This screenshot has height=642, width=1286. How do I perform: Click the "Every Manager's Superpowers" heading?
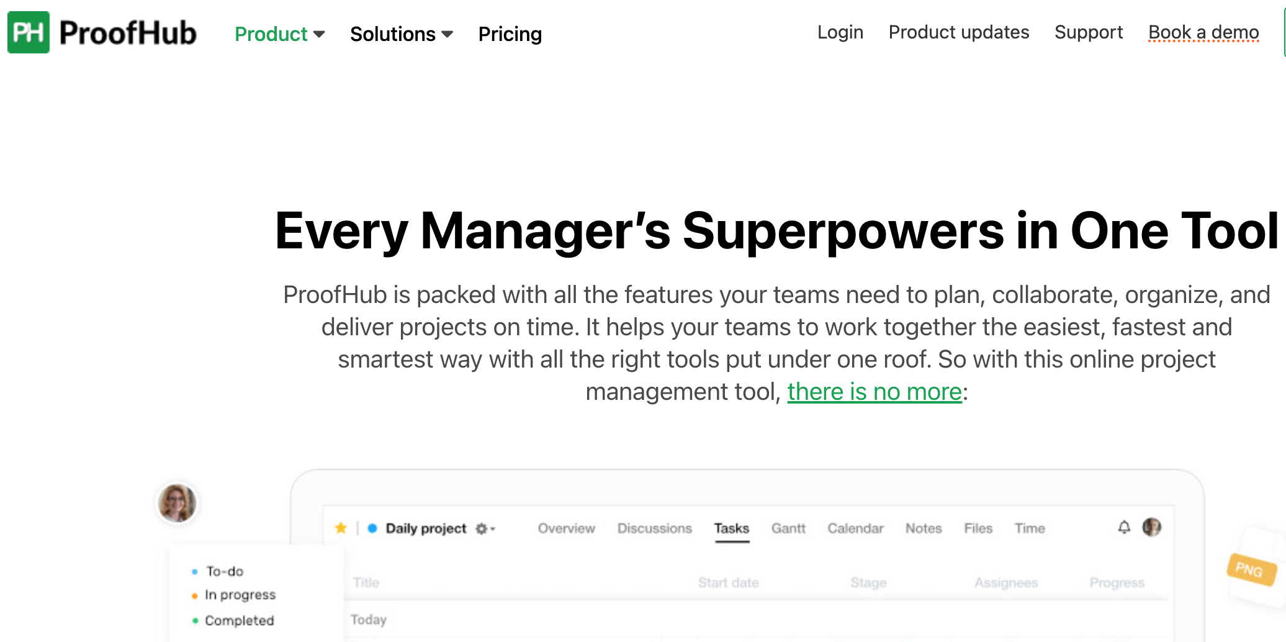pos(776,231)
